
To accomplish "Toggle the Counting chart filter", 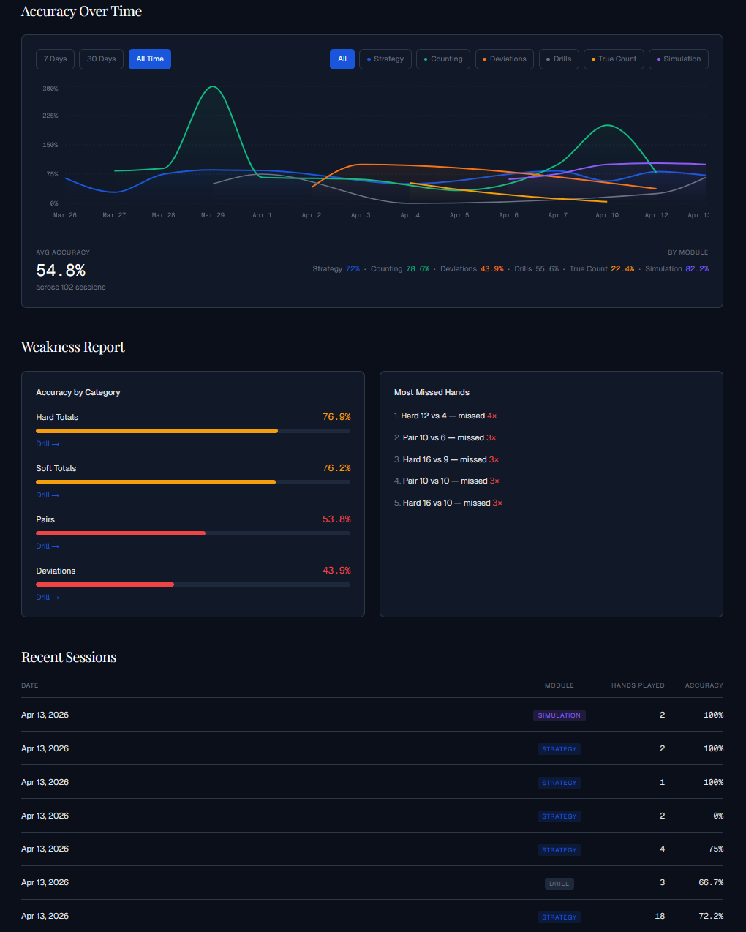I will pyautogui.click(x=443, y=59).
